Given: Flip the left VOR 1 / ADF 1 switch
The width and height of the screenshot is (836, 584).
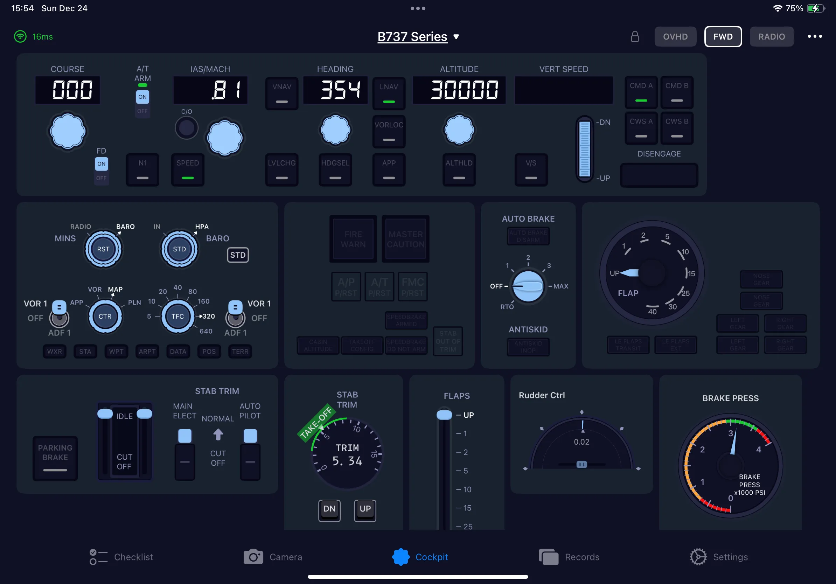Looking at the screenshot, I should click(59, 314).
